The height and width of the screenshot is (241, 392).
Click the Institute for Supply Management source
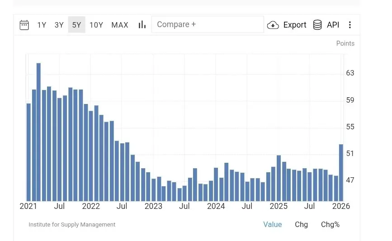point(72,225)
